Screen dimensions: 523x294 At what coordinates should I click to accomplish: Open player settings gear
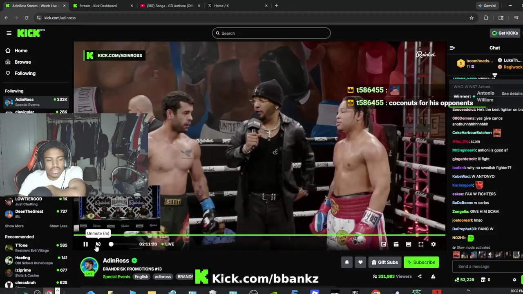coord(433,244)
